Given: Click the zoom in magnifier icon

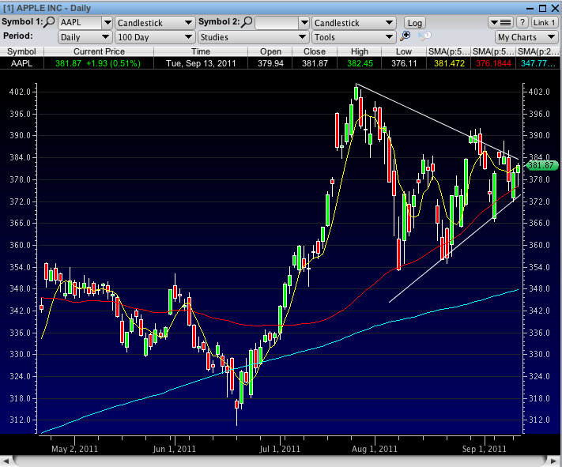Looking at the screenshot, I should point(405,36).
